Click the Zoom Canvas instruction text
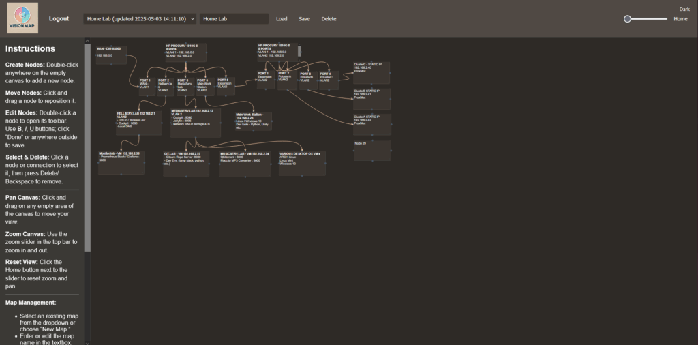698x345 pixels. [42, 242]
